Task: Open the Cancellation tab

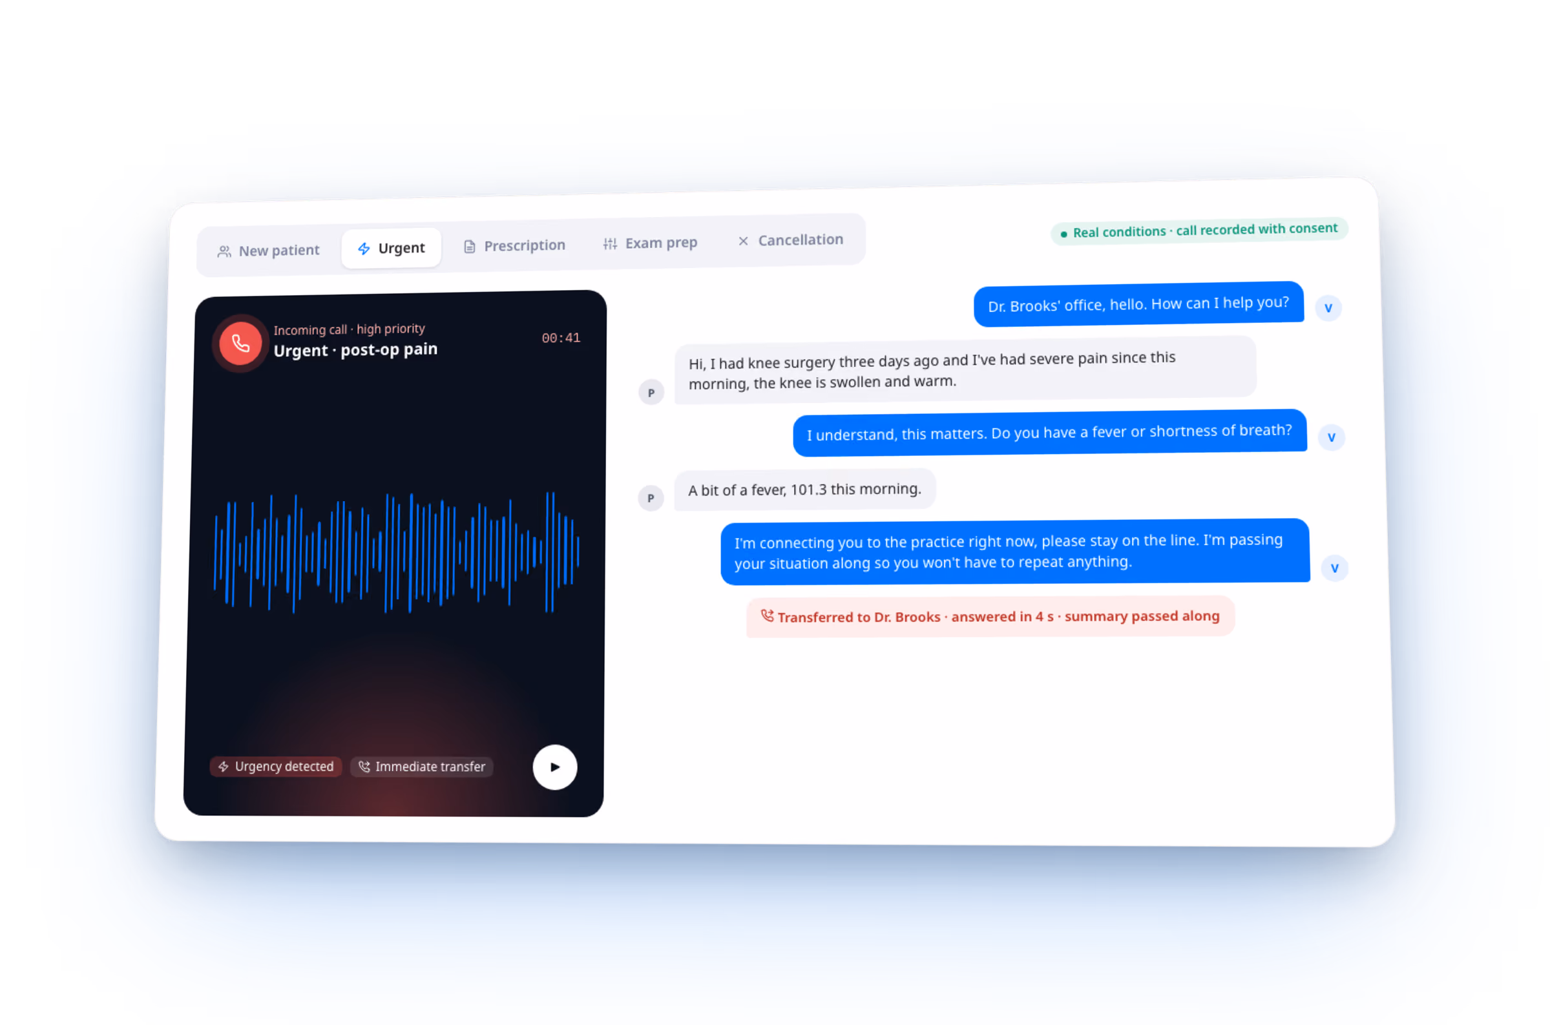Action: [x=790, y=240]
